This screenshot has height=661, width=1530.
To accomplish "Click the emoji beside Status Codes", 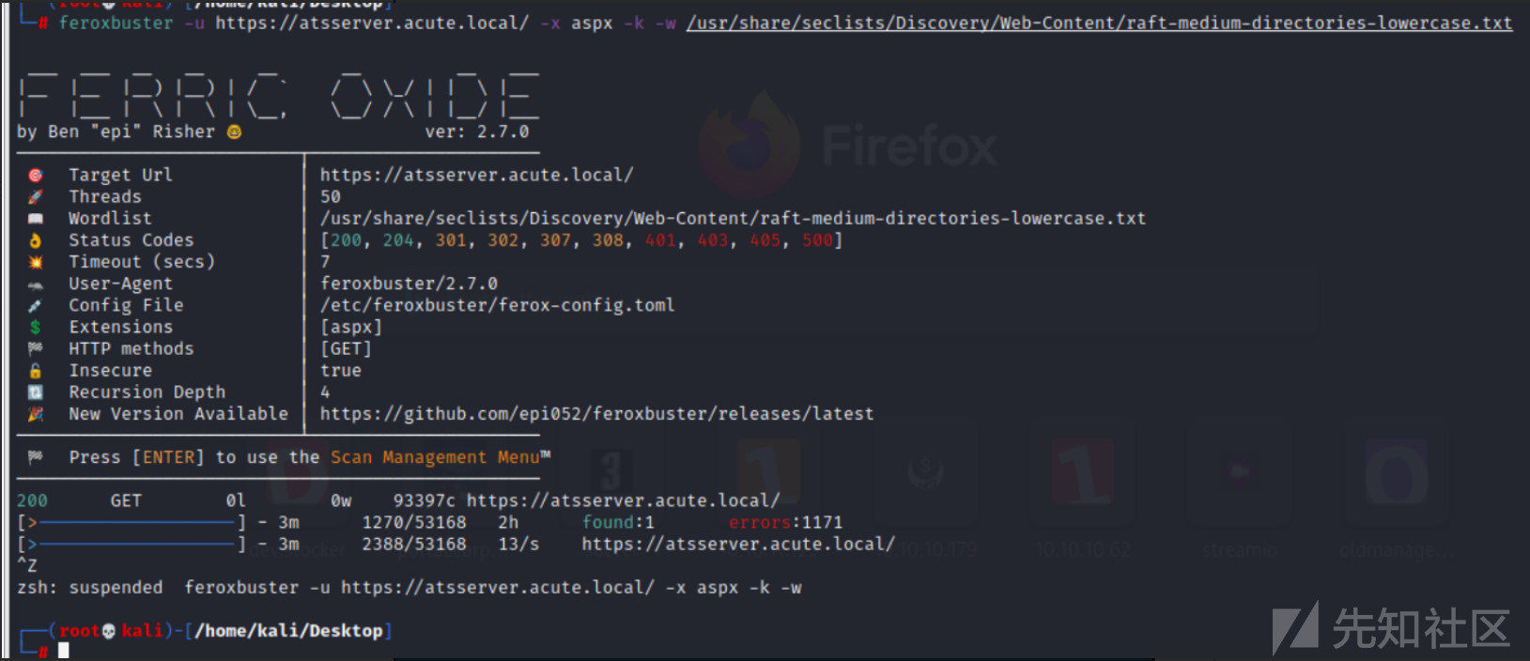I will click(36, 240).
